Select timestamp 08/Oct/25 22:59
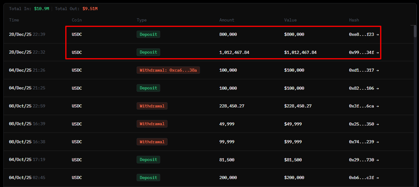The height and width of the screenshot is (187, 419). coord(27,106)
